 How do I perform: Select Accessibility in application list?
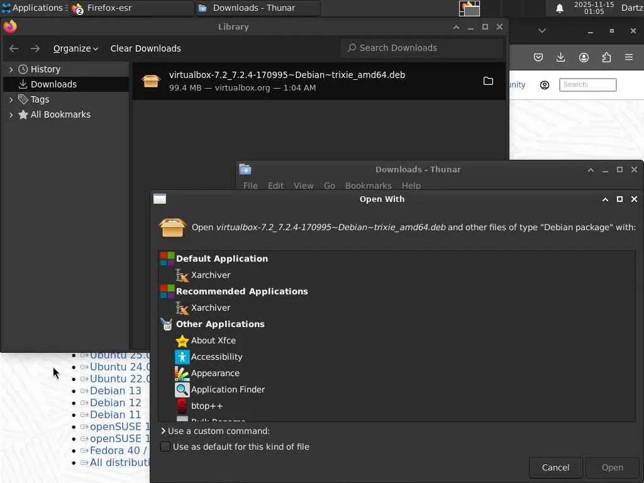click(216, 357)
